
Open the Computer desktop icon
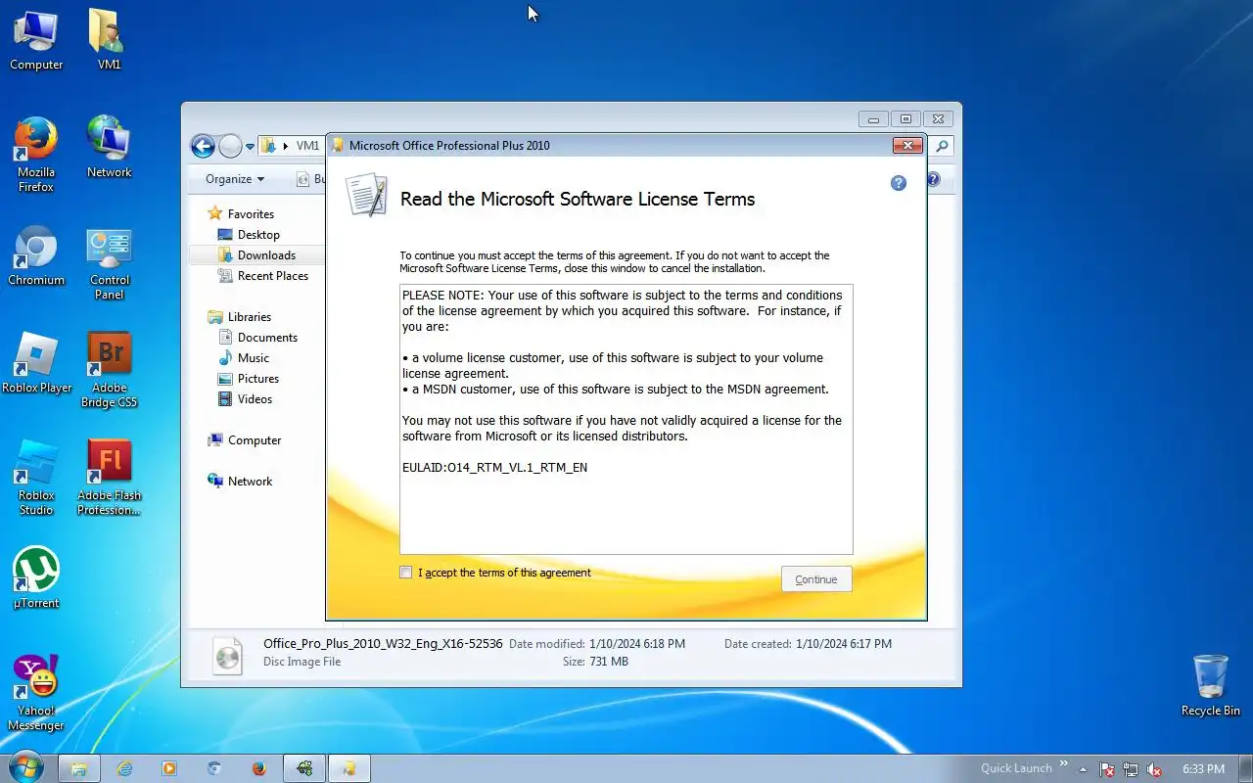[36, 40]
